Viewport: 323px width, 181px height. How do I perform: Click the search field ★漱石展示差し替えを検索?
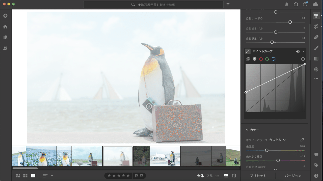[153, 5]
